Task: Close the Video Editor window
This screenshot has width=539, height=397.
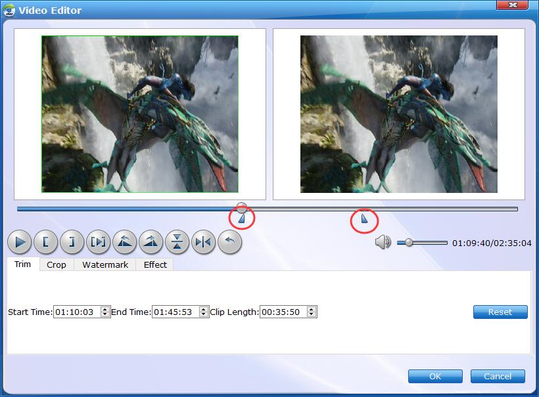Action: click(513, 5)
